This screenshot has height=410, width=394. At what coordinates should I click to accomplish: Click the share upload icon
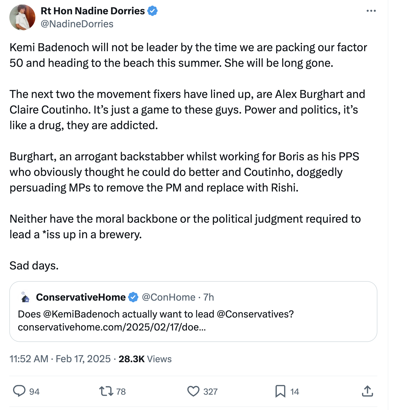pos(367,391)
